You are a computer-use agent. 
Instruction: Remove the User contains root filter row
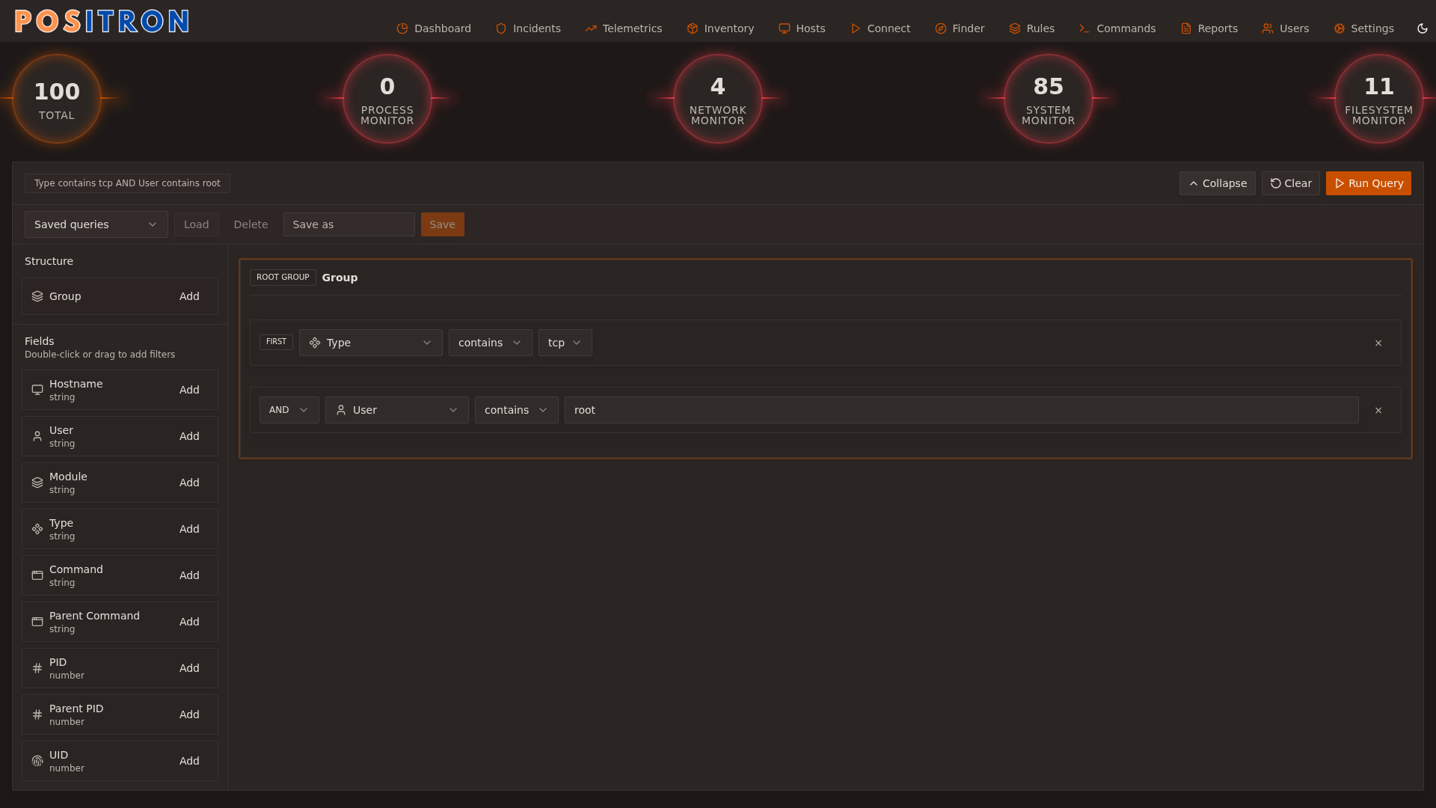pyautogui.click(x=1378, y=410)
